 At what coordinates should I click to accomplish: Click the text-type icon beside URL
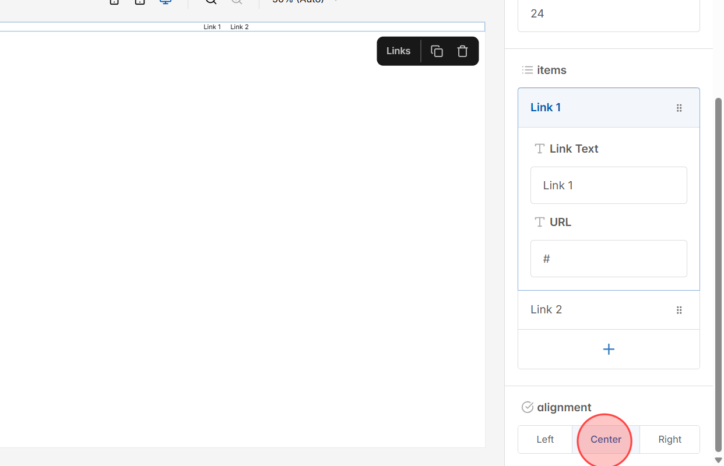point(539,222)
